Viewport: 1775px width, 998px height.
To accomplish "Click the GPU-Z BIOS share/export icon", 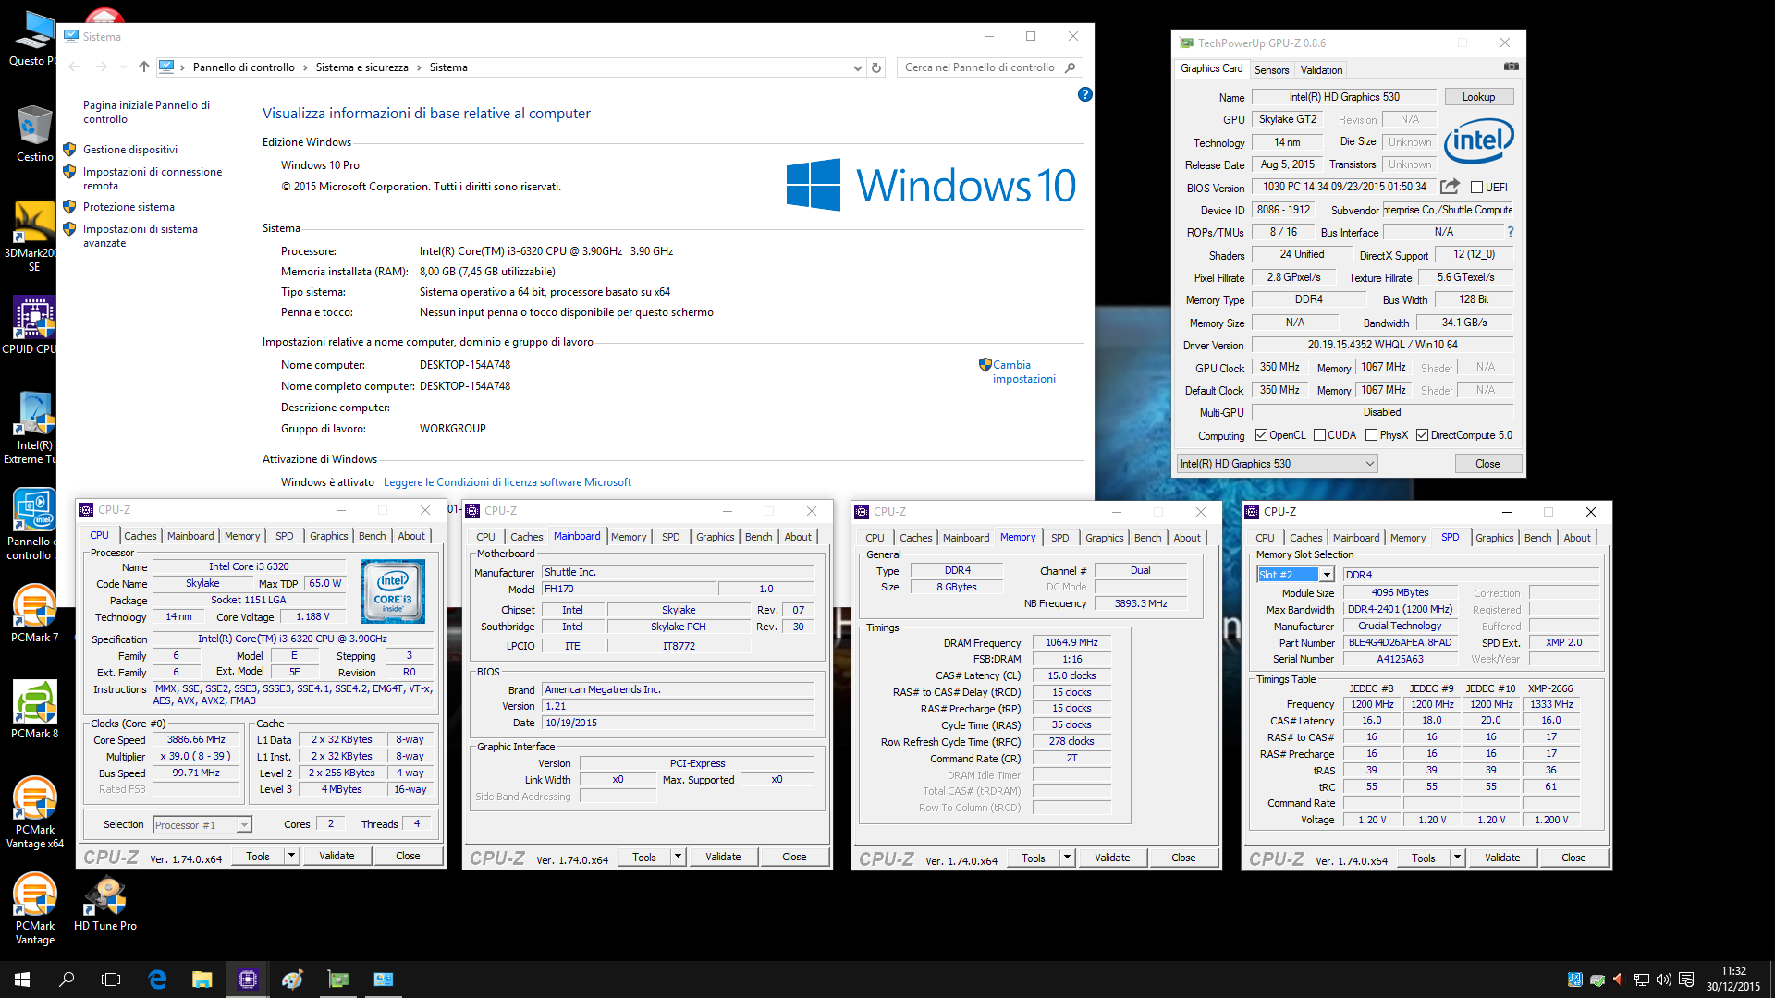I will tap(1450, 187).
